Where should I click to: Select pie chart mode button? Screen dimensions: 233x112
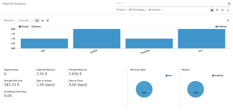(x=48, y=21)
